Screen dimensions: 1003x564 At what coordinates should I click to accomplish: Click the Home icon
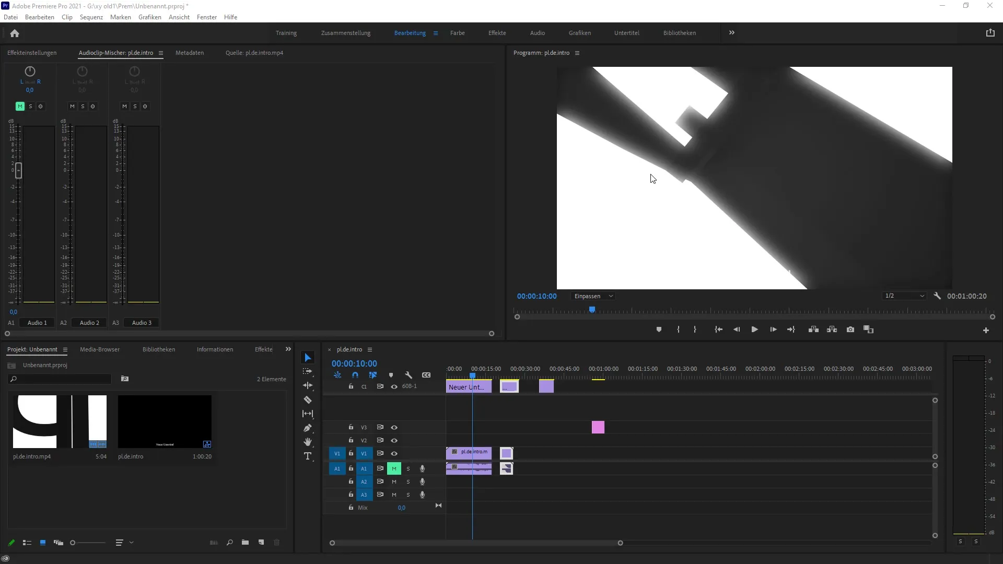click(15, 33)
